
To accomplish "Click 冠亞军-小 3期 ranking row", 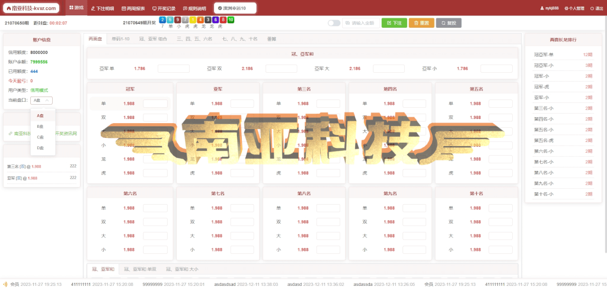I will point(563,65).
